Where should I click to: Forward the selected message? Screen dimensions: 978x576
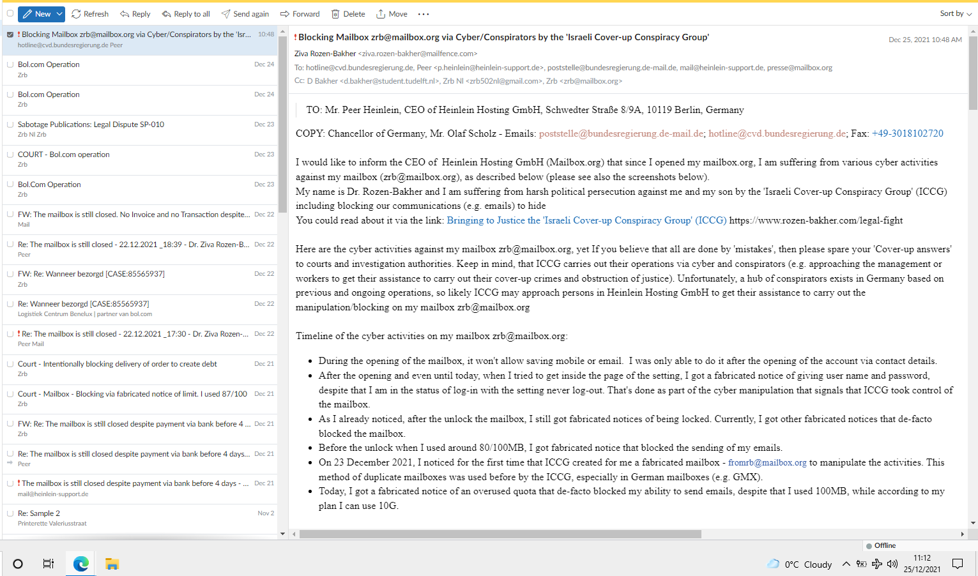(300, 13)
